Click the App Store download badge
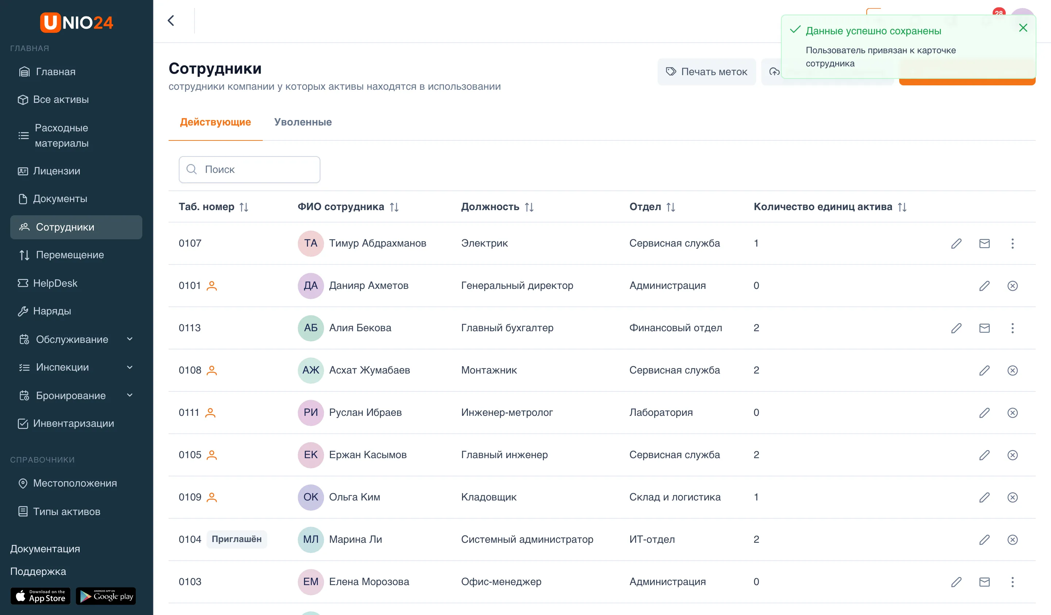 41,596
